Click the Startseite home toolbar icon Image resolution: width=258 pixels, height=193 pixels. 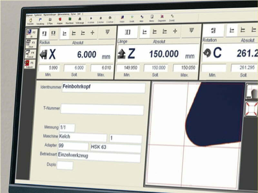pos(30,20)
